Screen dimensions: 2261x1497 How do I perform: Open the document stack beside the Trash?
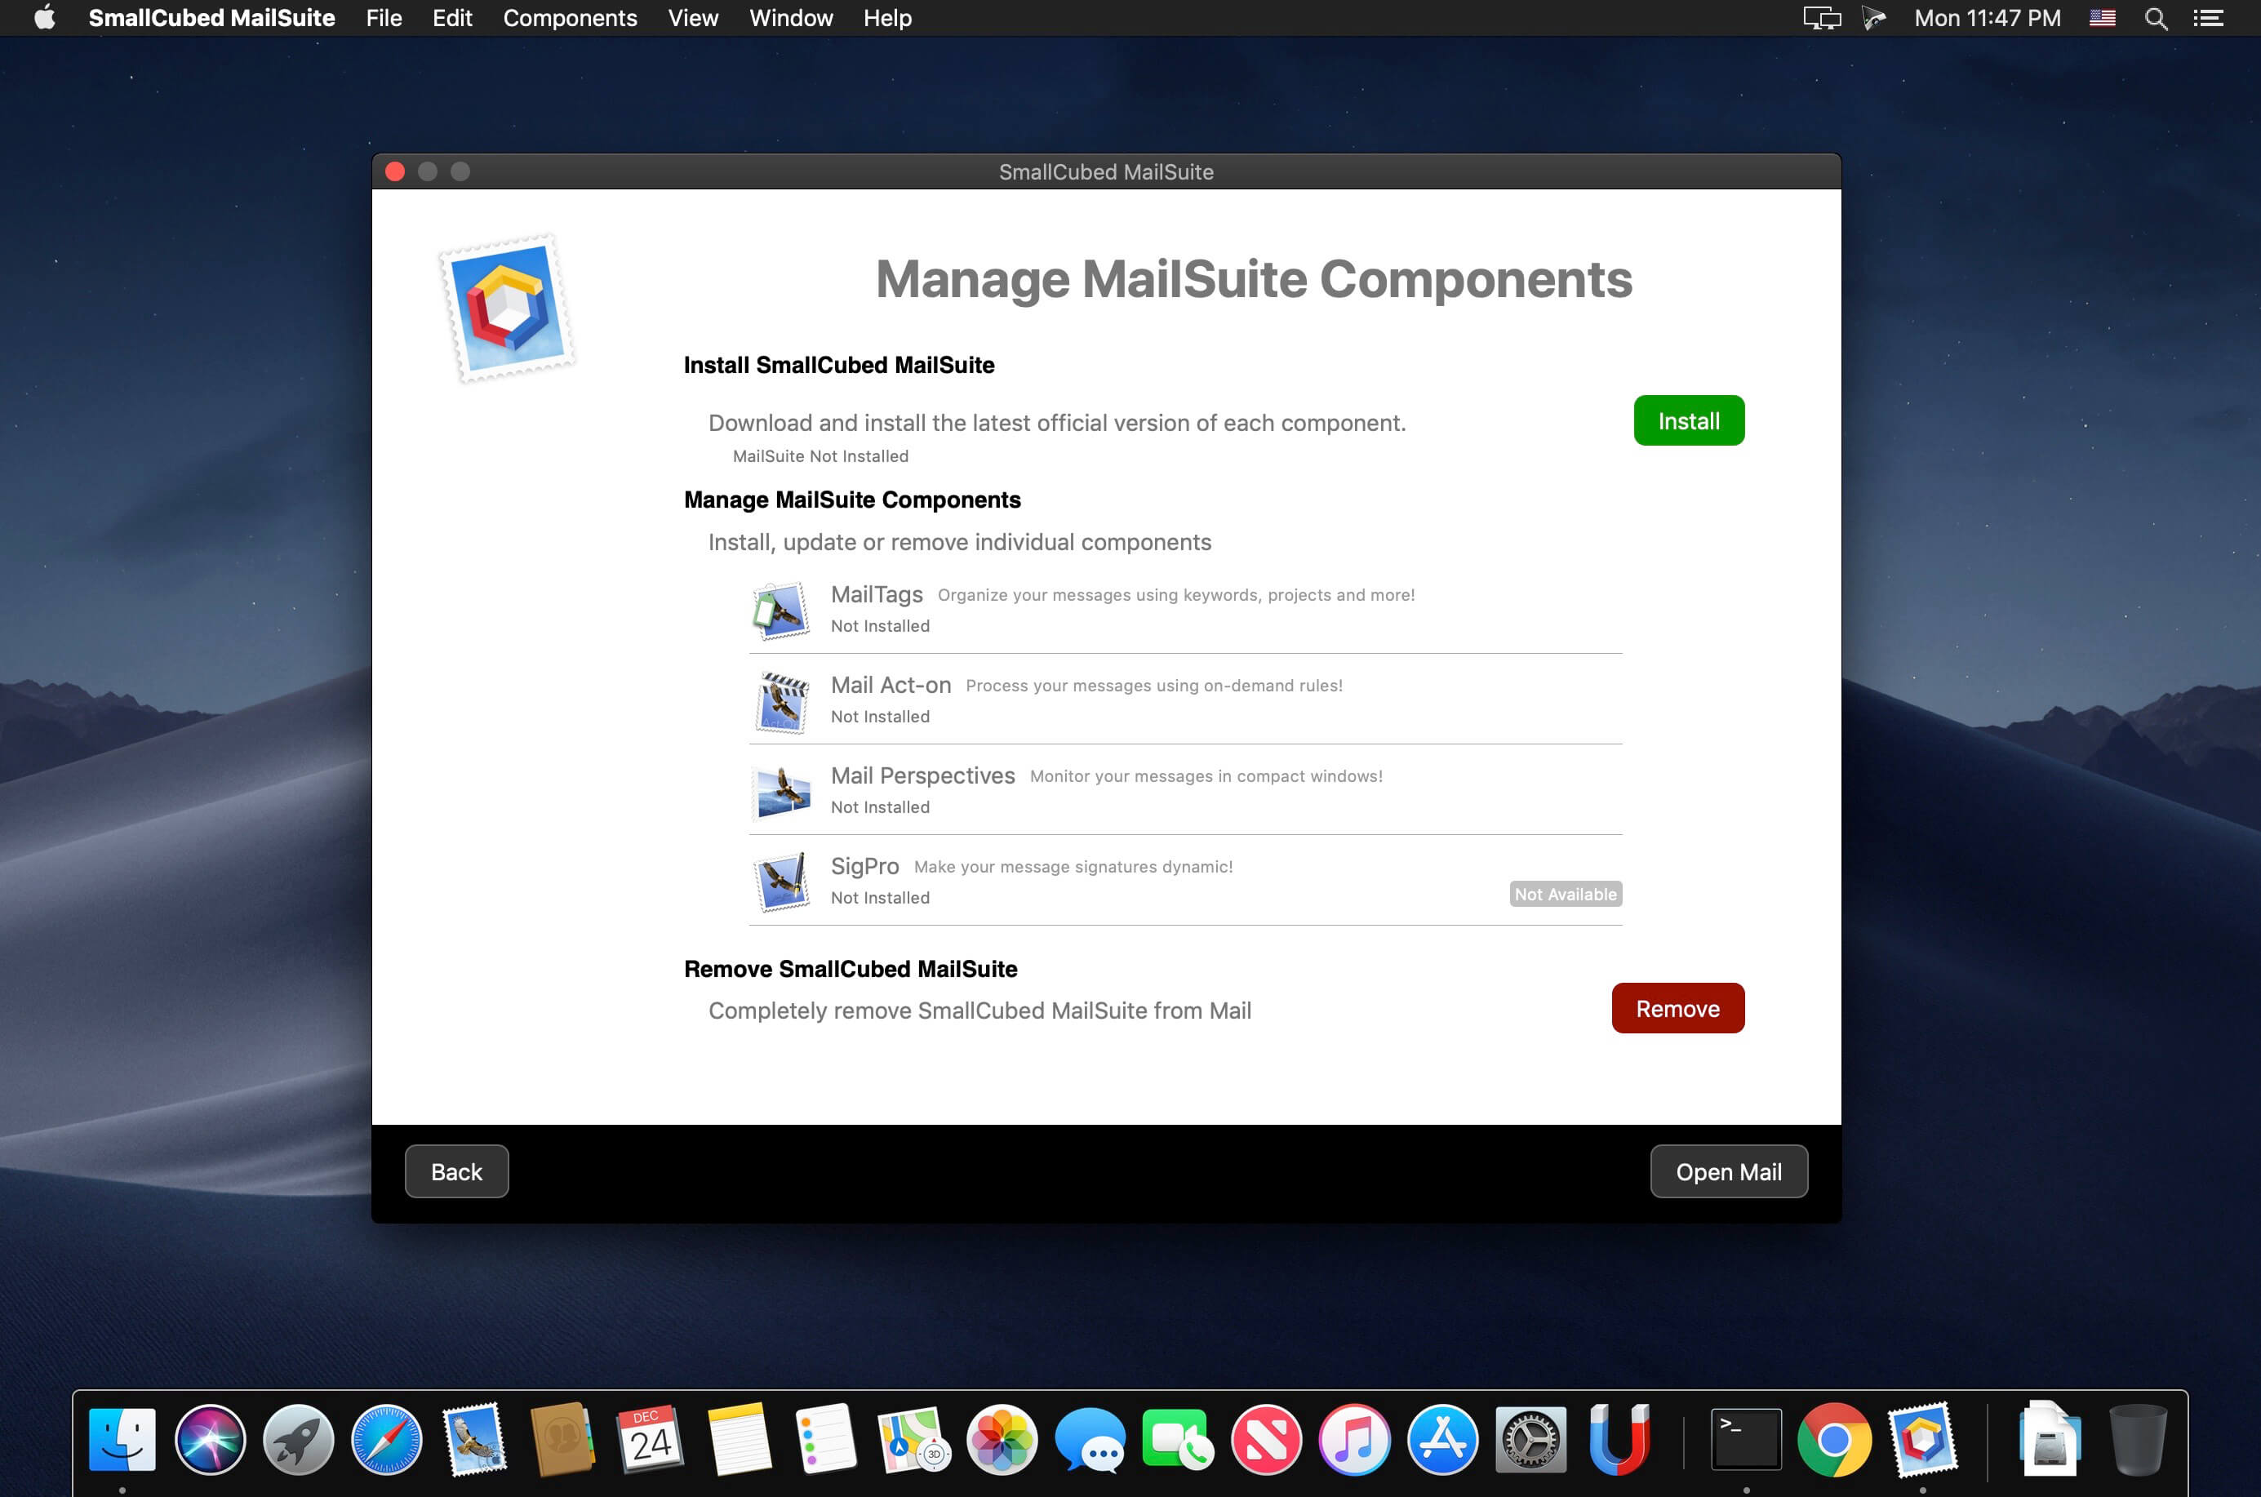coord(2049,1440)
